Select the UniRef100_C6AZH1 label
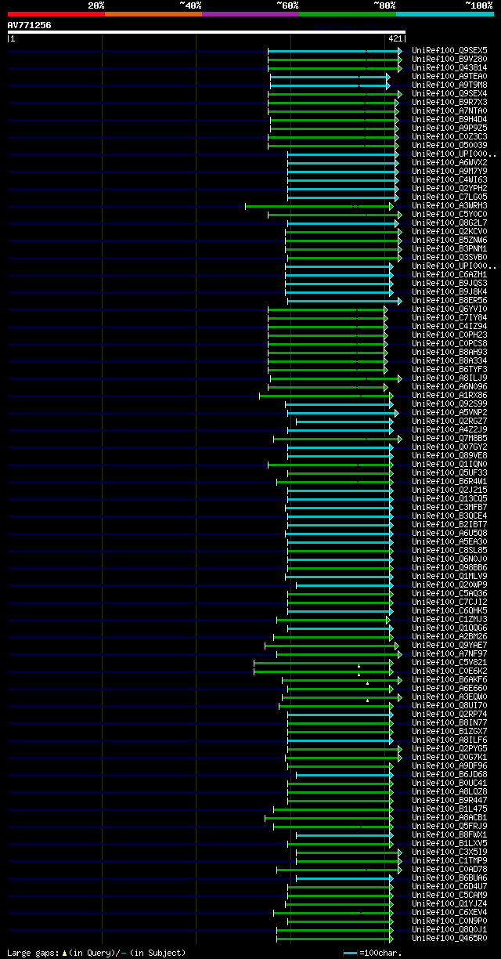This screenshot has width=501, height=959. pyautogui.click(x=449, y=274)
